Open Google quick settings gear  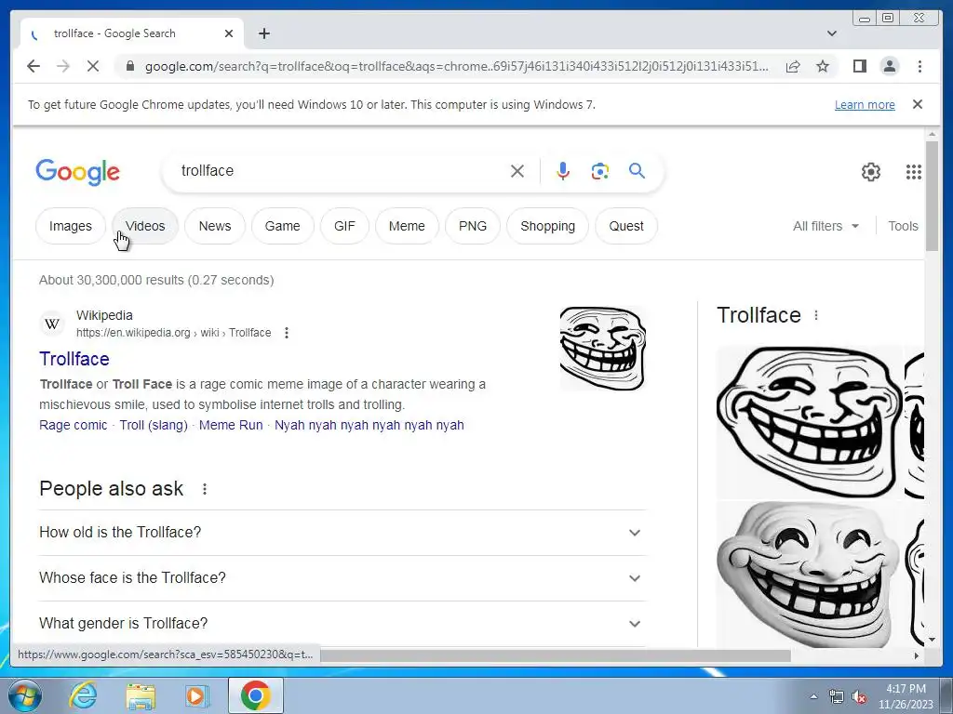[x=871, y=172]
